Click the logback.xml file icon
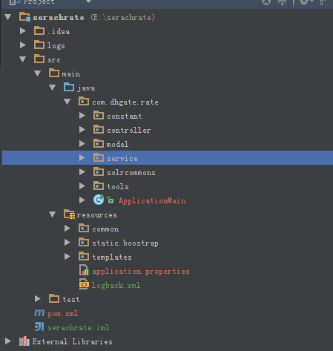 coord(84,284)
